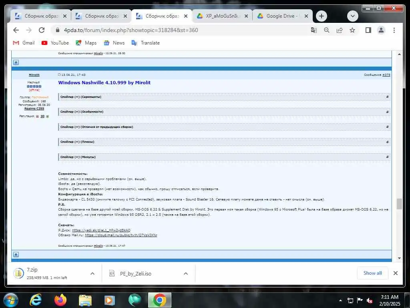
Task: Open News bookmark
Action: pos(114,43)
